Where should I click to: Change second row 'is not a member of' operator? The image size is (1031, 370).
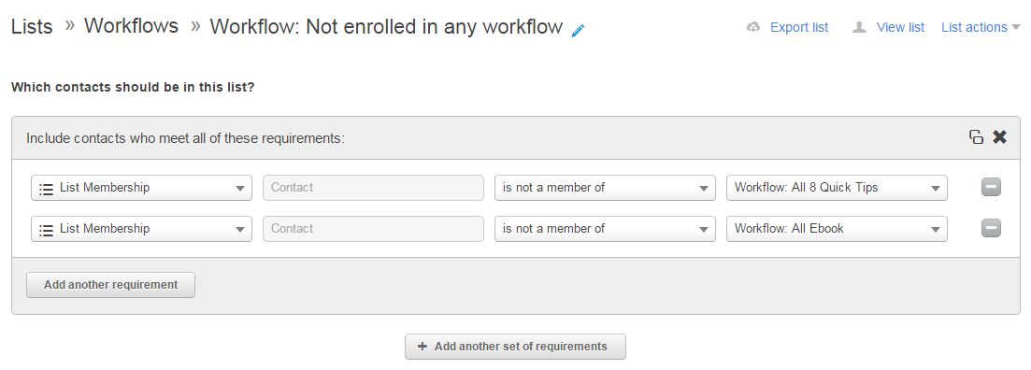(605, 229)
